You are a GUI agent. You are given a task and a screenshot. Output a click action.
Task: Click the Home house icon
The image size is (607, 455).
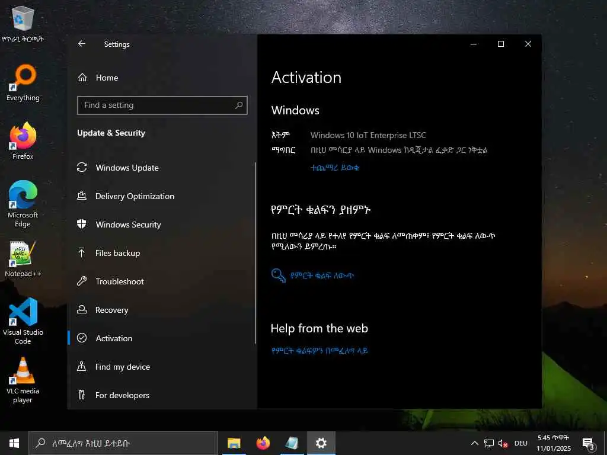pyautogui.click(x=82, y=78)
